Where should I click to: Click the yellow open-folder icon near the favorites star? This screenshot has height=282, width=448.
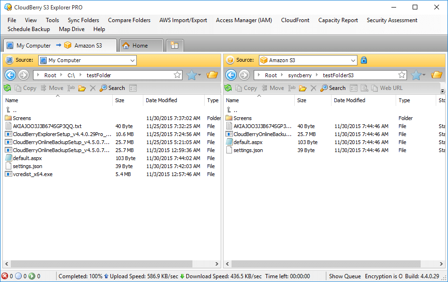pos(212,74)
